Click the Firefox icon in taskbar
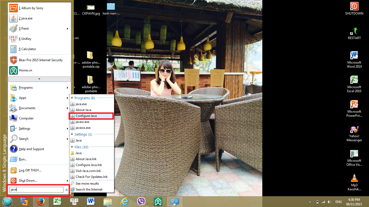Viewport: 369px width, 207px height. [41, 202]
